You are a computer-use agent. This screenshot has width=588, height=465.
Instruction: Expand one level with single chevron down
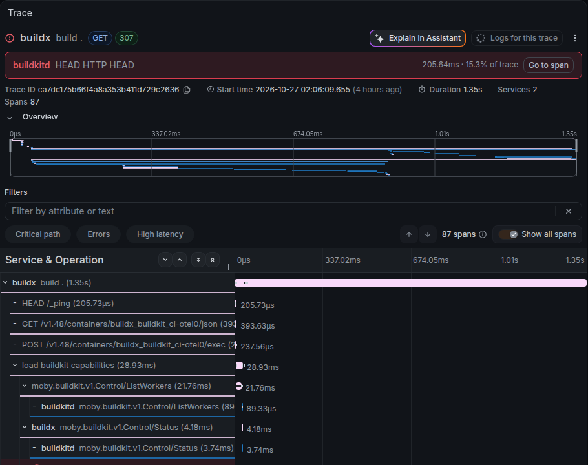point(165,260)
